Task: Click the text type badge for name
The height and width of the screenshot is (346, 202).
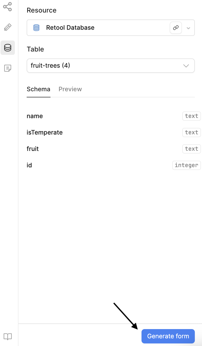Action: click(191, 116)
